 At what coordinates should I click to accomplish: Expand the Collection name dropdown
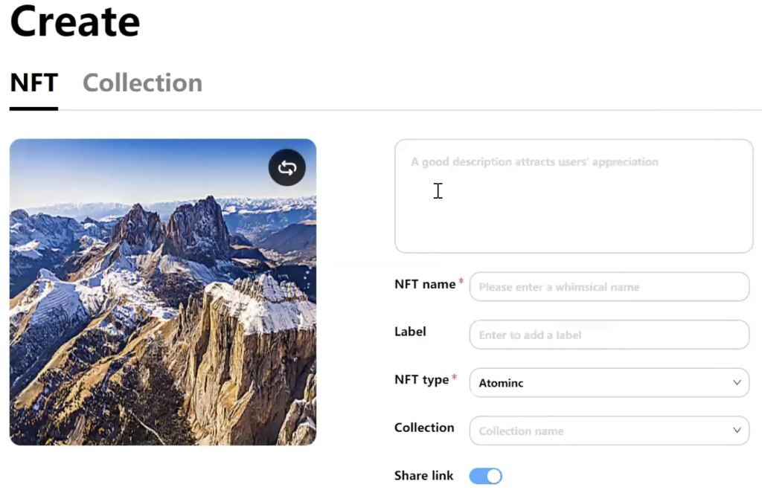609,431
